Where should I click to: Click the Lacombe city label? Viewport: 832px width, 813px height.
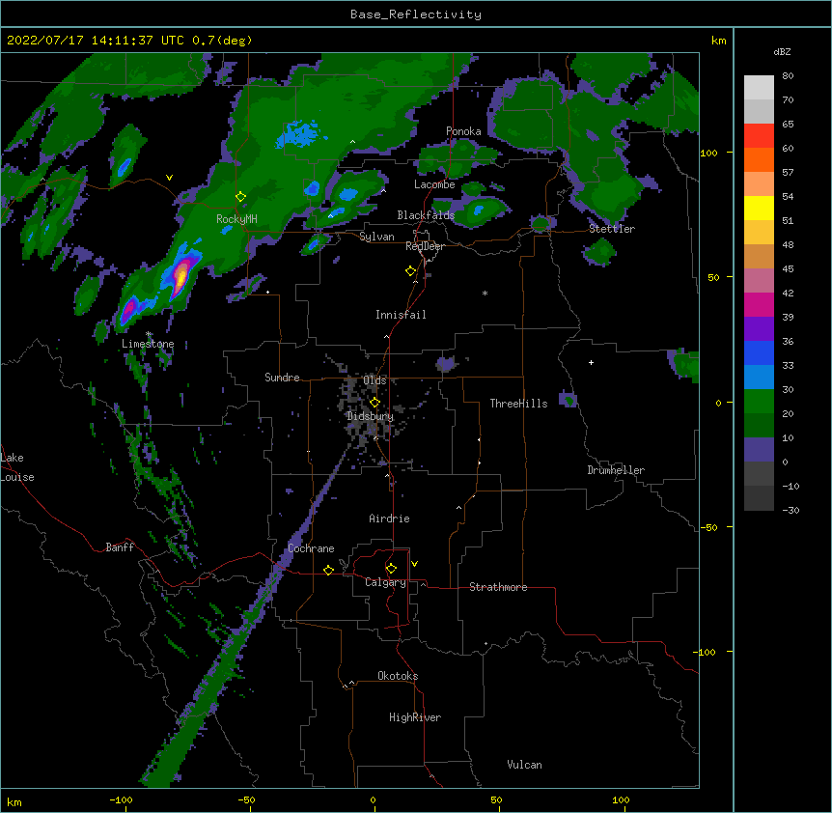click(434, 184)
